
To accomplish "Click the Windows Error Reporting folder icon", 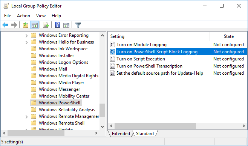I will click(x=34, y=35).
